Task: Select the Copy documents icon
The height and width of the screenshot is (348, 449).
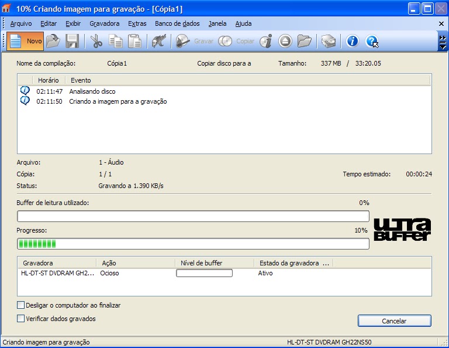Action: 116,42
